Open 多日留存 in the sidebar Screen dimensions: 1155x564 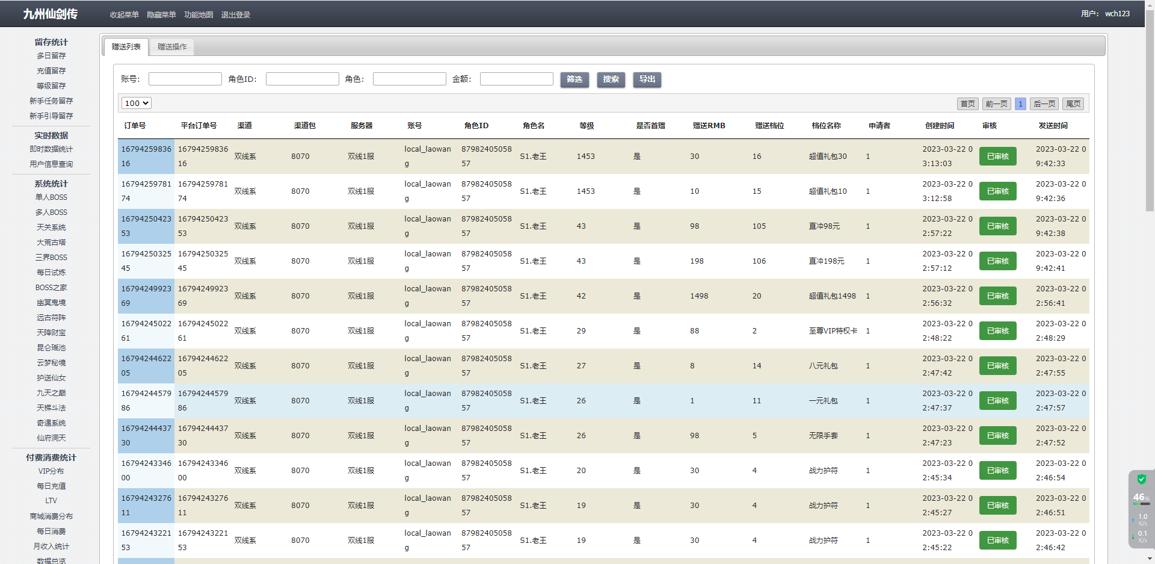[x=51, y=56]
